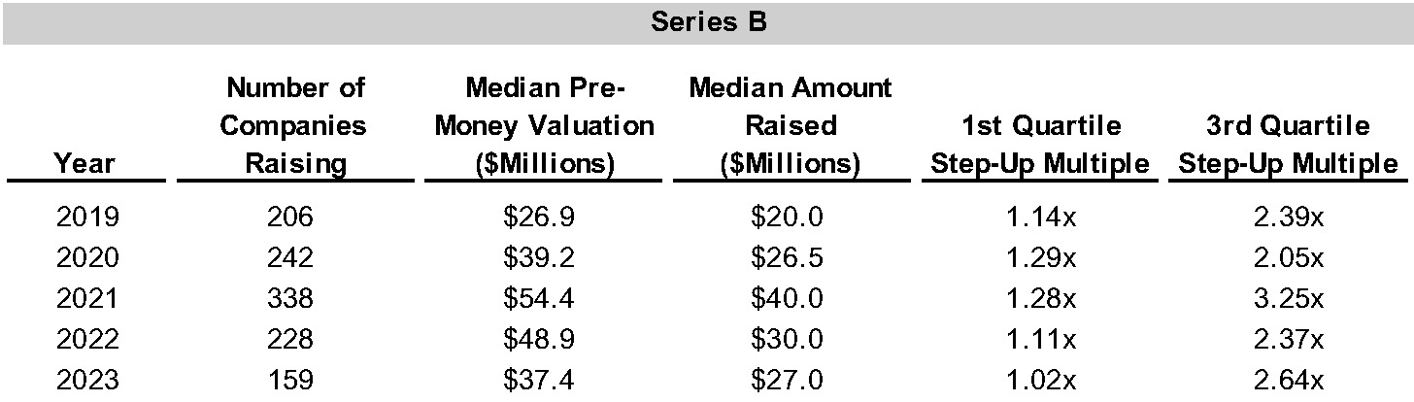
Task: Click the Number of Companies Raising header
Action: (295, 125)
